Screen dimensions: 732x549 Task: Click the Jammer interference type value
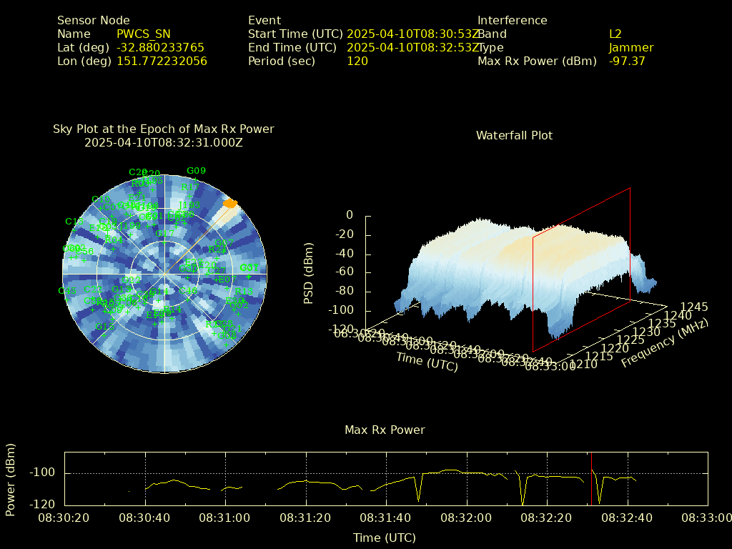630,48
